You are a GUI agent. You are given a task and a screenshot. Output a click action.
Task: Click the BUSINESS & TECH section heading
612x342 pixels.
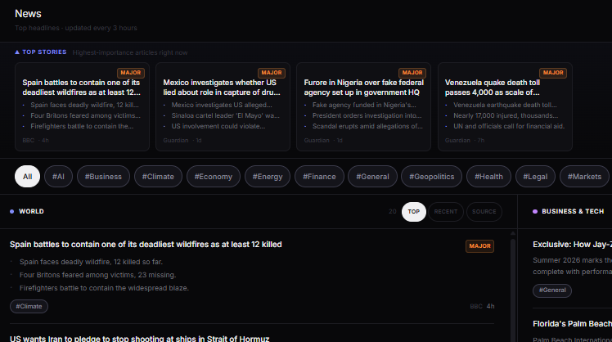click(573, 211)
